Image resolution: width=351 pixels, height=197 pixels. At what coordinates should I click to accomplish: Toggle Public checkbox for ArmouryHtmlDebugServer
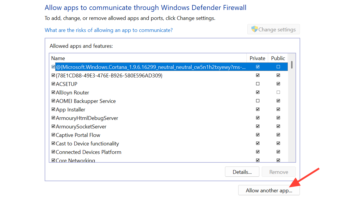278,118
